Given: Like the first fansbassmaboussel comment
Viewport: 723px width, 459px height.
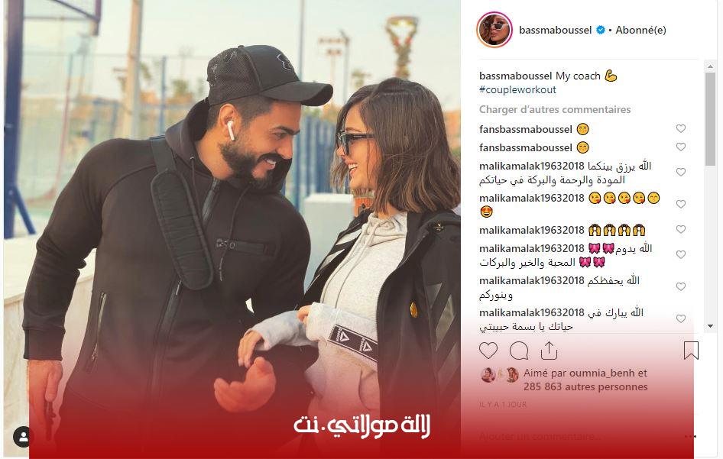Looking at the screenshot, I should [x=680, y=128].
